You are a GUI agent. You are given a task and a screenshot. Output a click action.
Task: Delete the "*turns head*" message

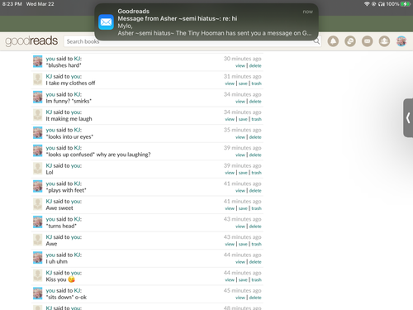click(x=255, y=227)
